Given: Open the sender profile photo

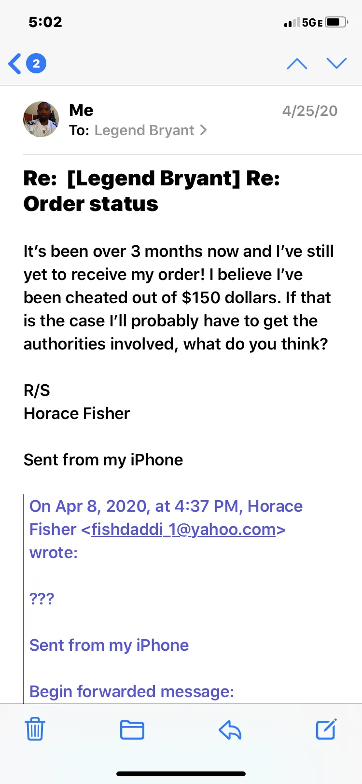Looking at the screenshot, I should tap(41, 119).
